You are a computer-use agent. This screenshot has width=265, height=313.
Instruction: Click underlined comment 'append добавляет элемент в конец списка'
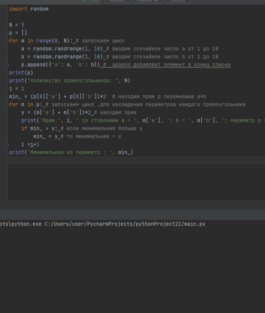point(171,64)
